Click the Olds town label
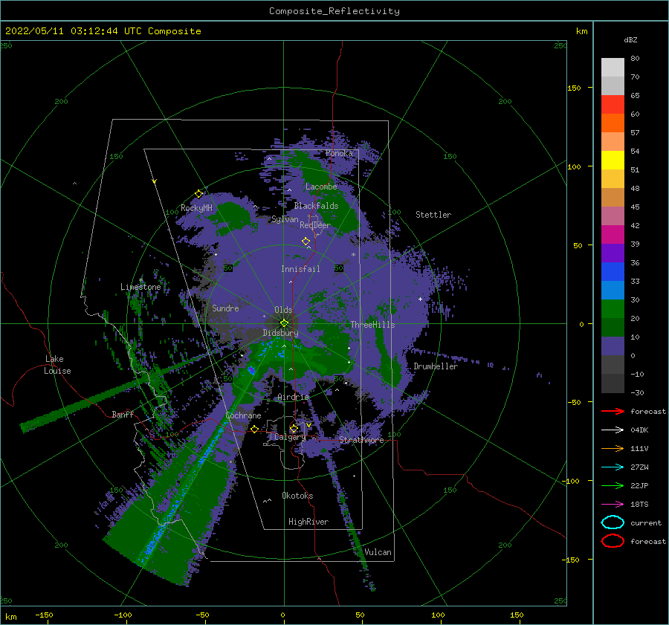 click(283, 310)
